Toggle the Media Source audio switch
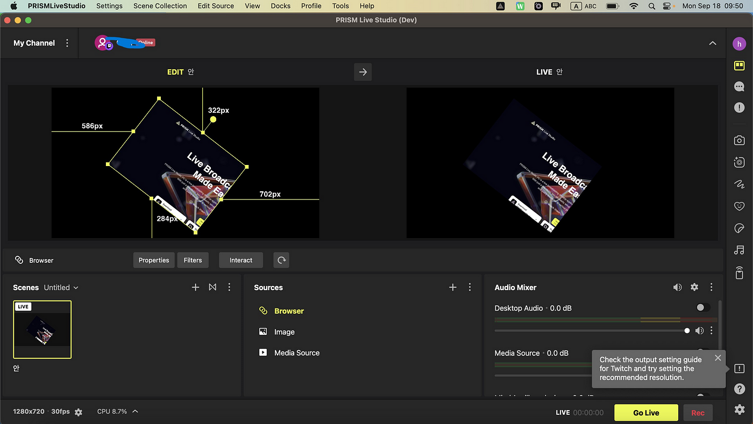 (702, 351)
